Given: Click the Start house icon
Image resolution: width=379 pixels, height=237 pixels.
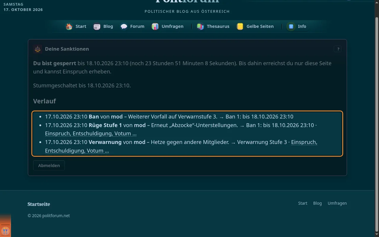Looking at the screenshot, I should click(69, 26).
